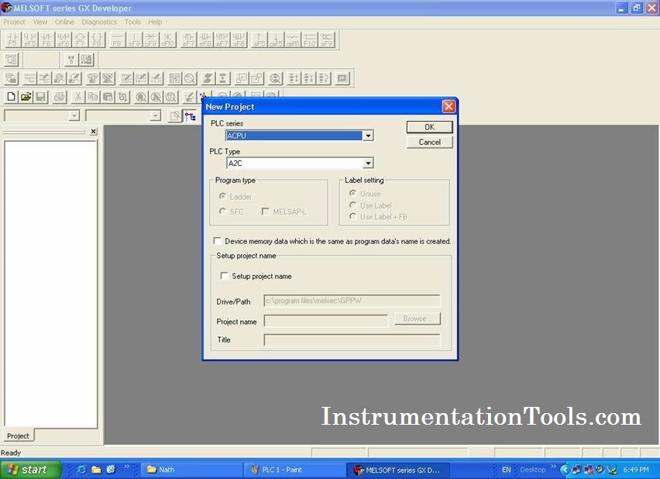Image resolution: width=660 pixels, height=479 pixels.
Task: Check the Setup project name checkbox
Action: tap(225, 275)
